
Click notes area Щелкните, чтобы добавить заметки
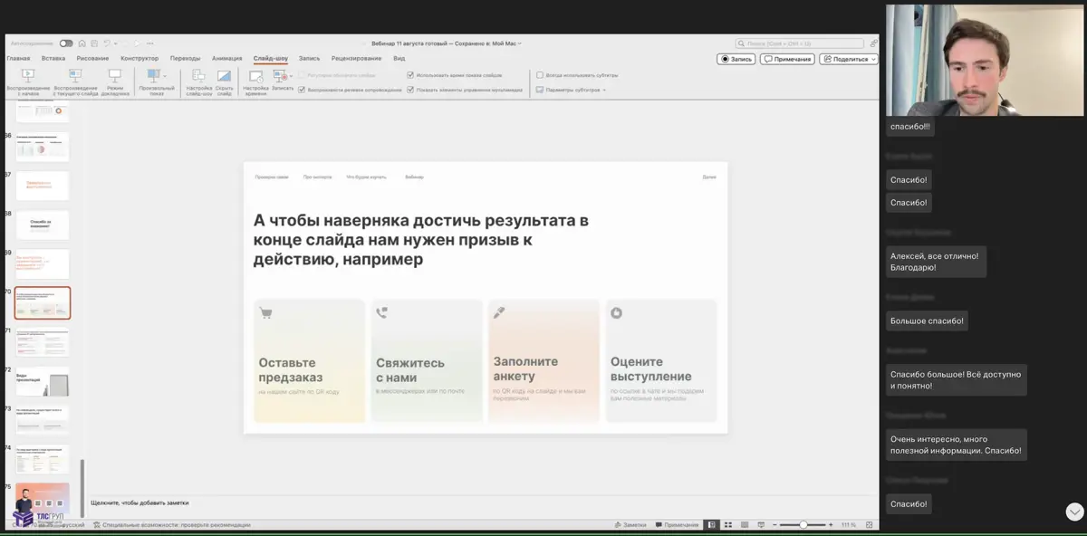tap(139, 502)
